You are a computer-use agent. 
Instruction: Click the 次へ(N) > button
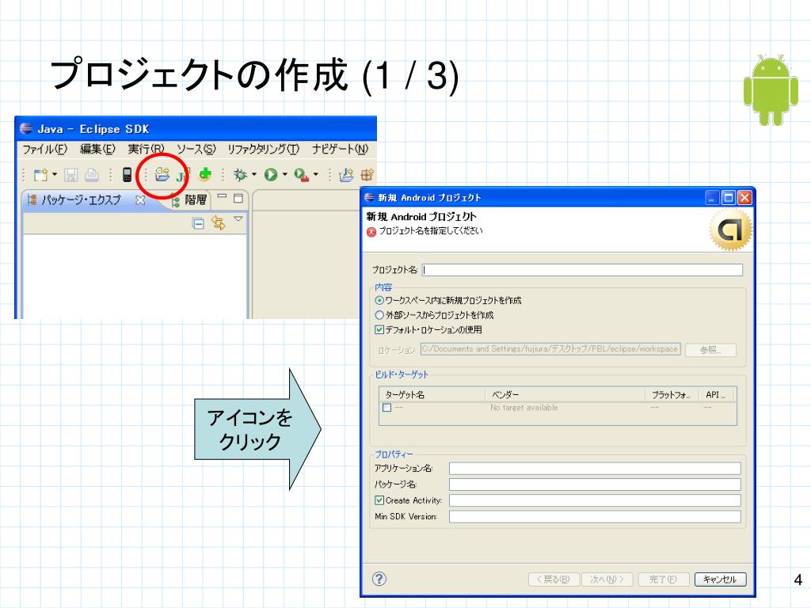[607, 579]
